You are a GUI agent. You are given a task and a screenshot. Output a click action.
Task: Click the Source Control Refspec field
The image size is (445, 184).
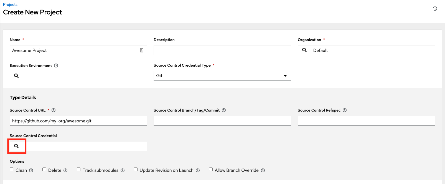click(x=366, y=121)
